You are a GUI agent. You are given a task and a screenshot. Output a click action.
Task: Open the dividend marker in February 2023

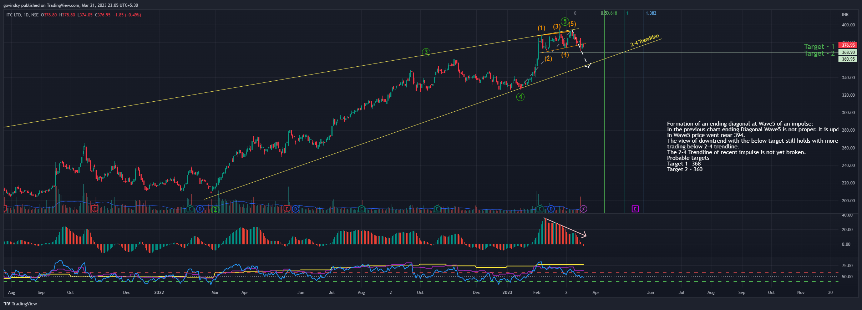point(551,209)
